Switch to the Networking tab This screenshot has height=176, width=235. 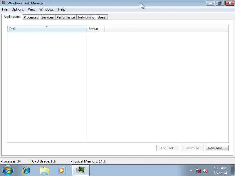pos(86,17)
